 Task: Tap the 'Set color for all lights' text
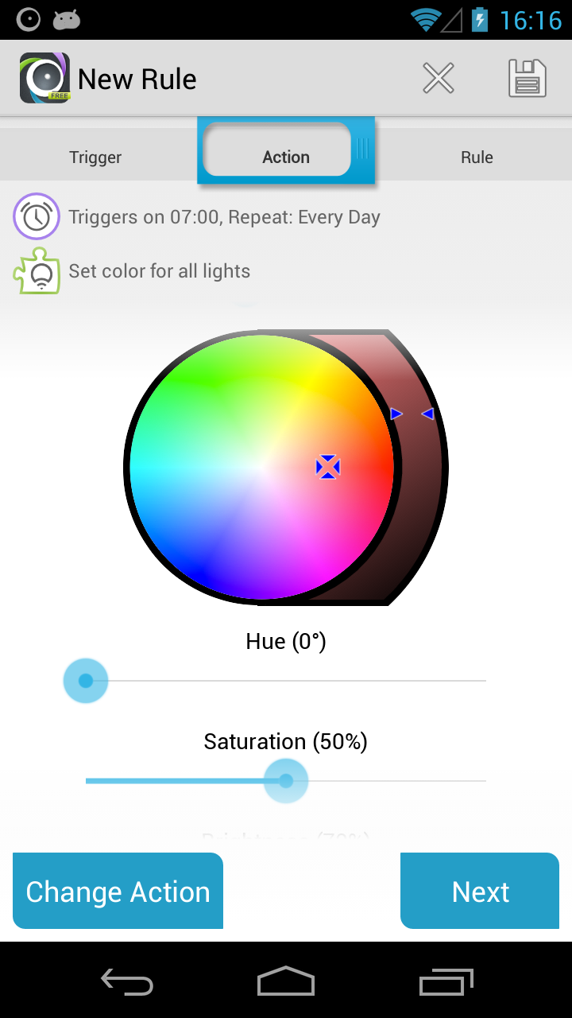[x=160, y=271]
